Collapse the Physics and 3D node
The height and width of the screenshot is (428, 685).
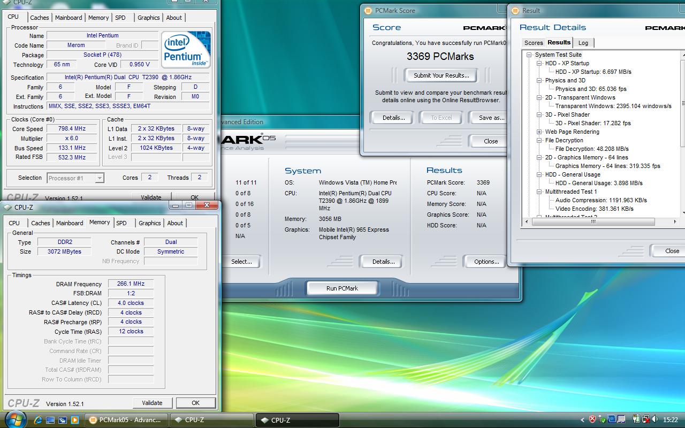pyautogui.click(x=539, y=80)
